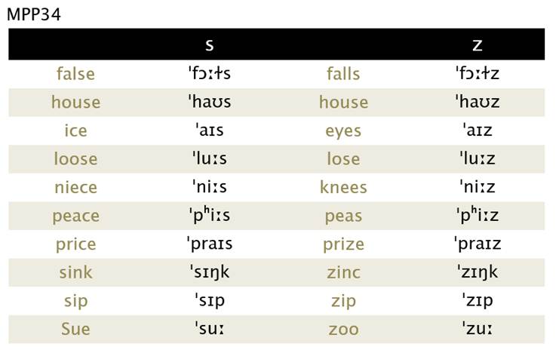Click the word 'false' in the table
This screenshot has height=356, width=556.
75,74
